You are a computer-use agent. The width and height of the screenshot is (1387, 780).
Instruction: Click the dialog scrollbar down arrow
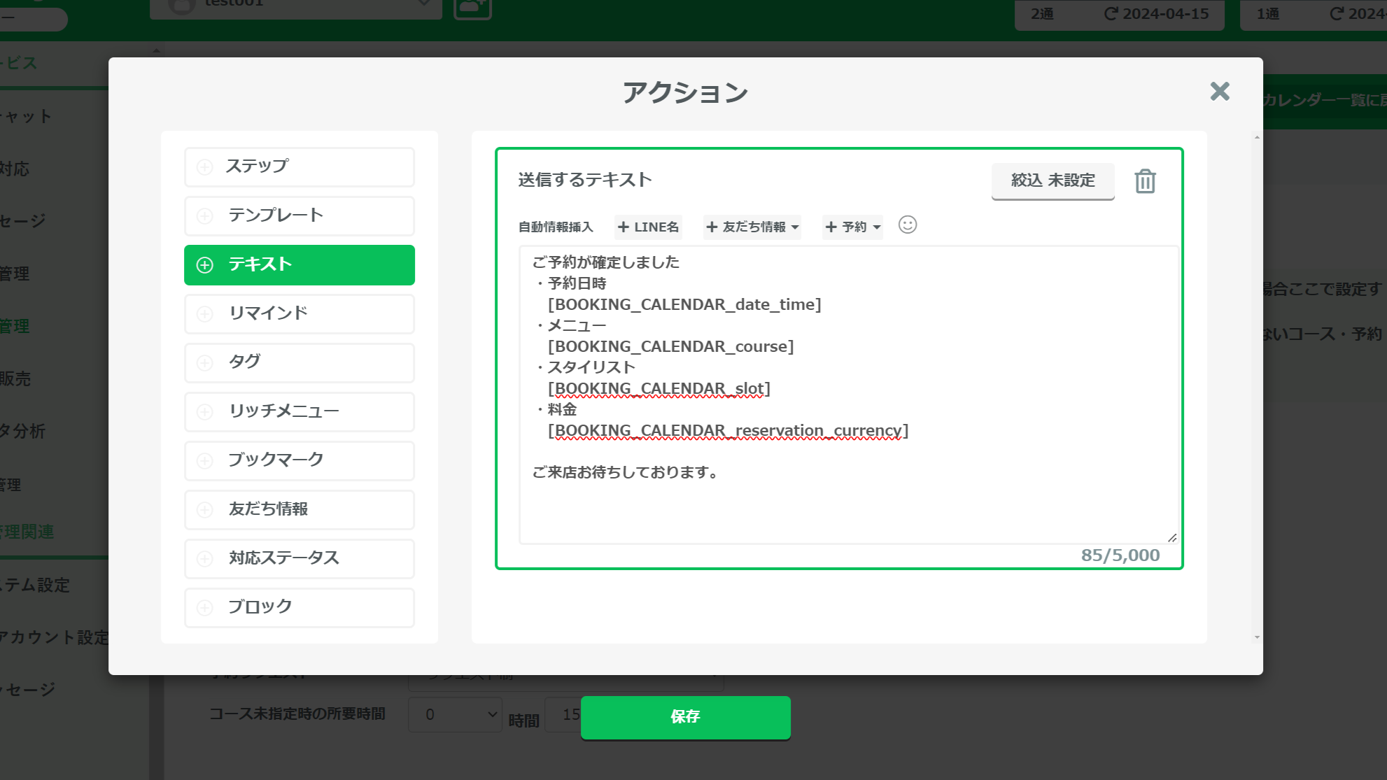click(x=1257, y=637)
